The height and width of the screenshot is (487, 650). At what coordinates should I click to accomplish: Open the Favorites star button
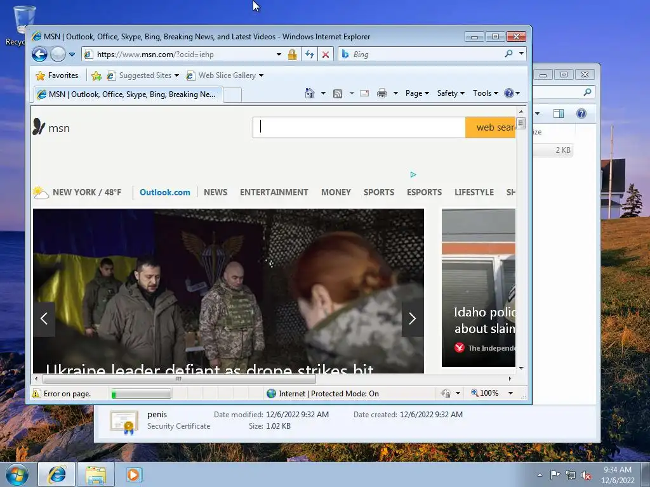(x=56, y=75)
